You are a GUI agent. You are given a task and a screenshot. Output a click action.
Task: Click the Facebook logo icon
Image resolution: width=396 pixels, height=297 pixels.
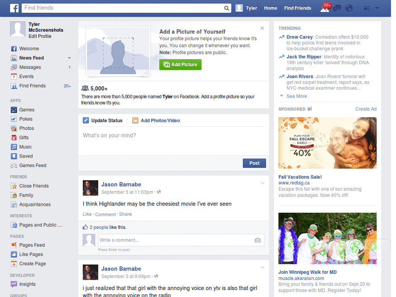click(x=14, y=8)
